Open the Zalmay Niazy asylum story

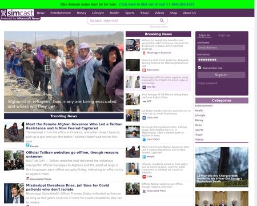[x=164, y=131]
